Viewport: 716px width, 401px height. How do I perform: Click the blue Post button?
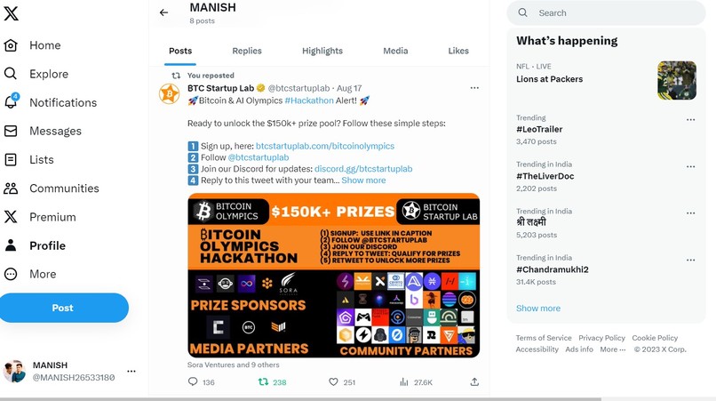pos(63,308)
